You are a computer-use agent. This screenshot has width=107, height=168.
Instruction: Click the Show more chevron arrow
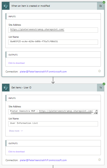tap(22, 131)
